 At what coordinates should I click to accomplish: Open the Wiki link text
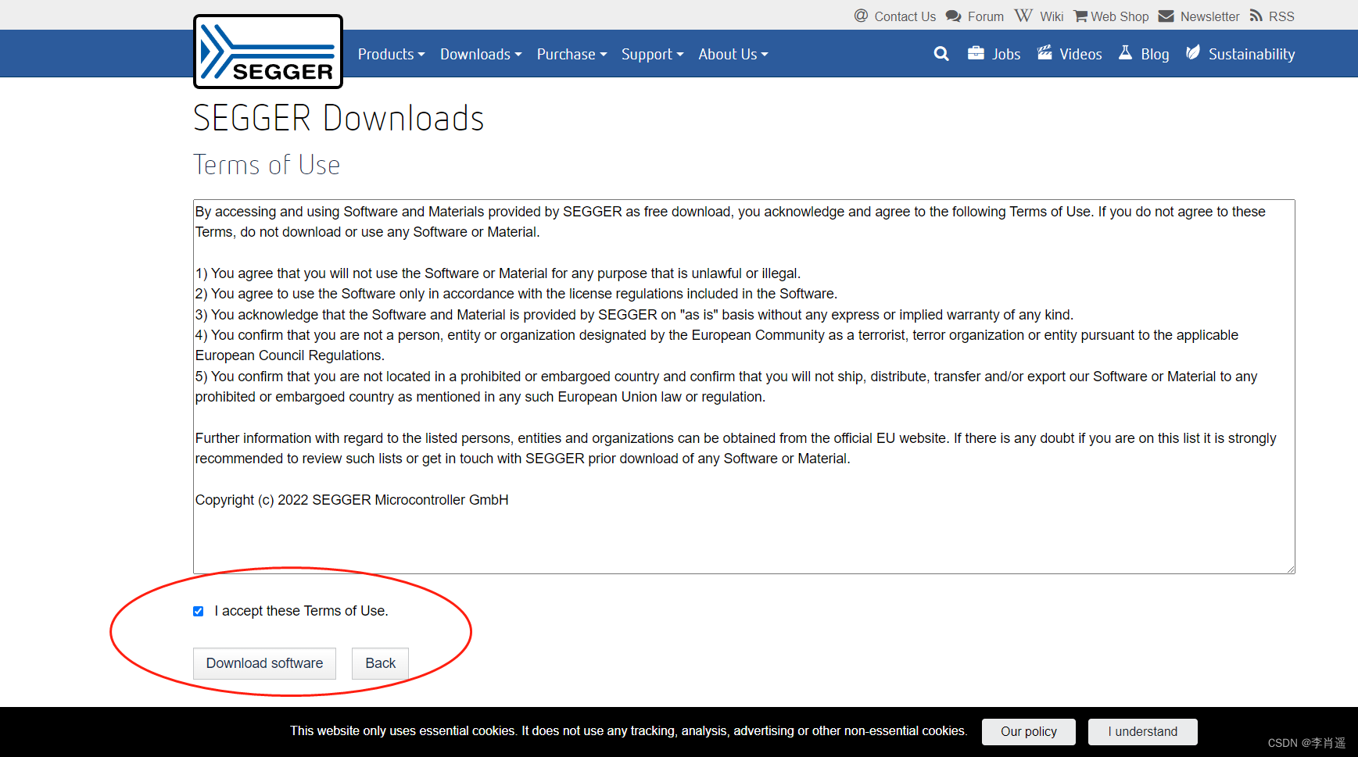(1052, 16)
